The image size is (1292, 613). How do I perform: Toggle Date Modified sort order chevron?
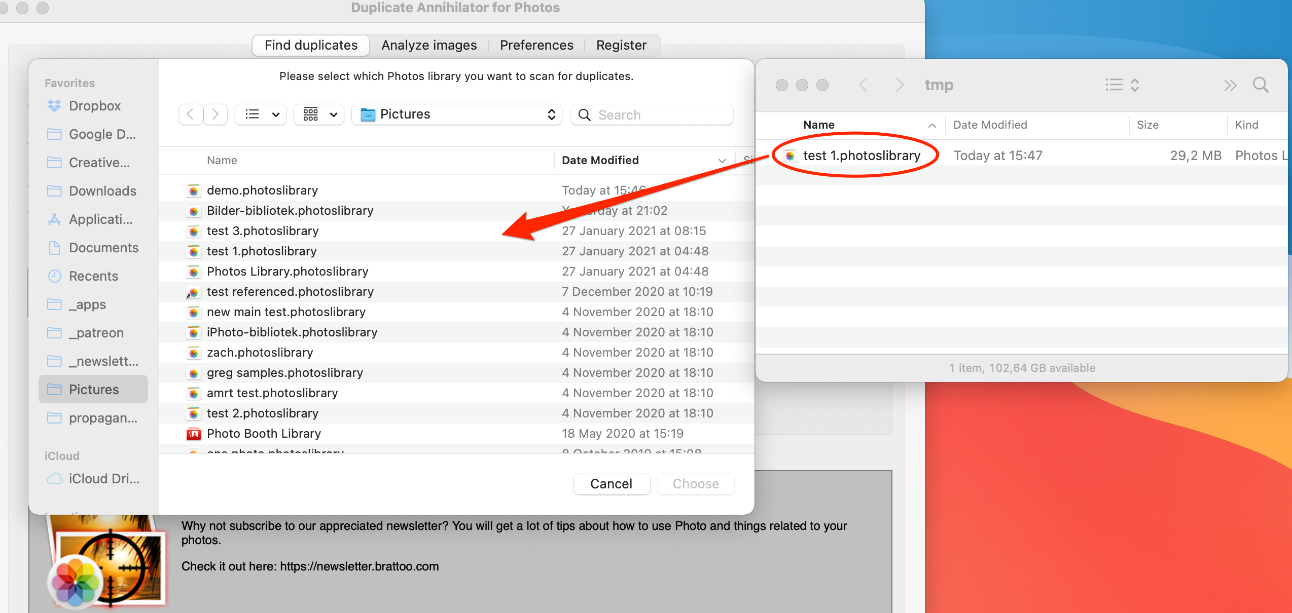click(722, 161)
